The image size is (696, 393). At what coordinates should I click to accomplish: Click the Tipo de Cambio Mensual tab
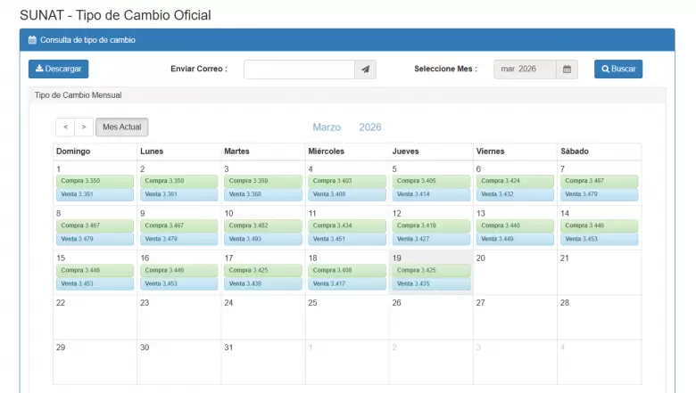(78, 94)
